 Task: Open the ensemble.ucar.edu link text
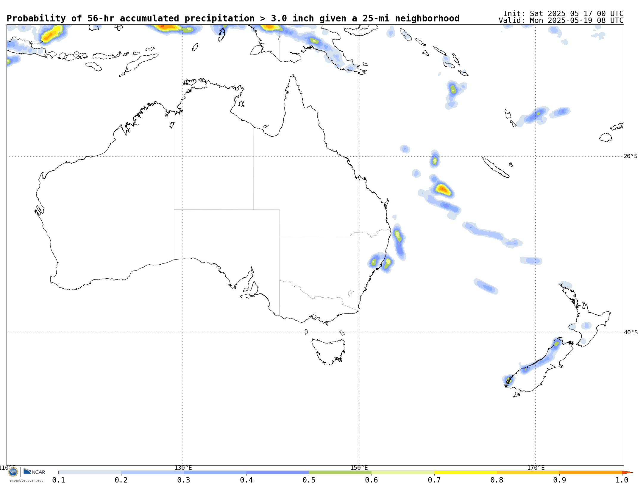point(26,480)
